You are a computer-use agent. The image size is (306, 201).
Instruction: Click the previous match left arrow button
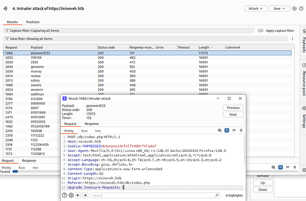pyautogui.click(x=78, y=195)
